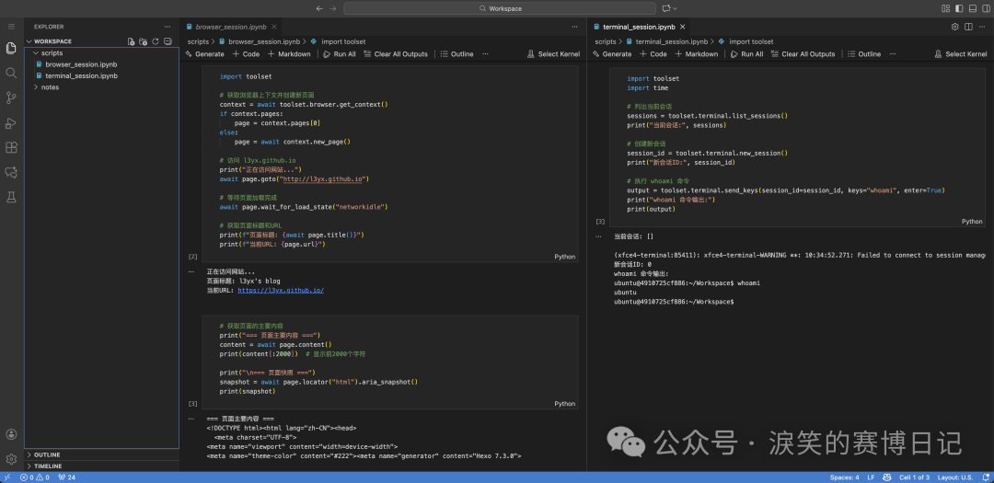
Task: Change indentation via Spaces: 4 status item
Action: coord(844,477)
